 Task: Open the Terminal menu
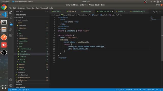(x=44, y=8)
